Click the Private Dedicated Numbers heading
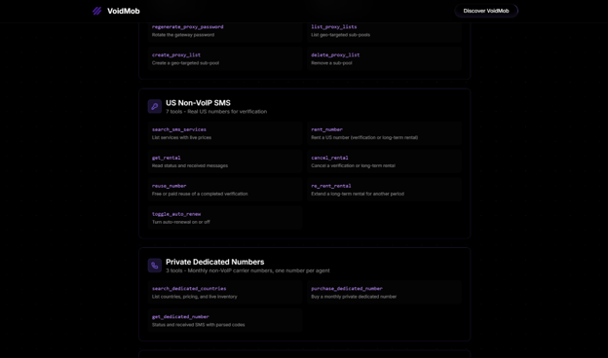The width and height of the screenshot is (608, 358). 214,262
